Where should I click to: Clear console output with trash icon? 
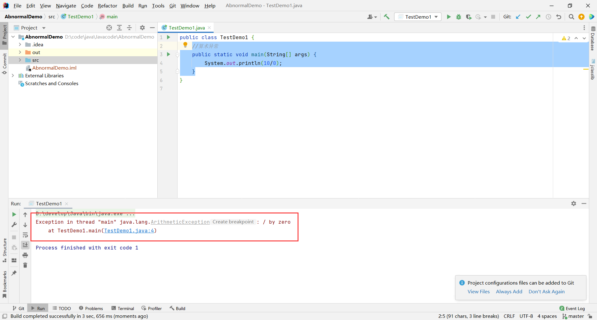25,265
